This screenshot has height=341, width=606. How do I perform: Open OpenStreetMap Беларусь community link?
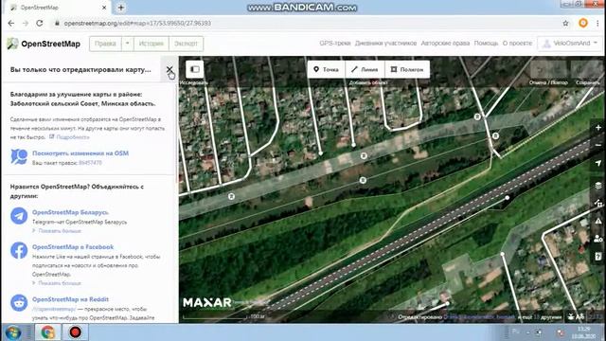pos(70,212)
